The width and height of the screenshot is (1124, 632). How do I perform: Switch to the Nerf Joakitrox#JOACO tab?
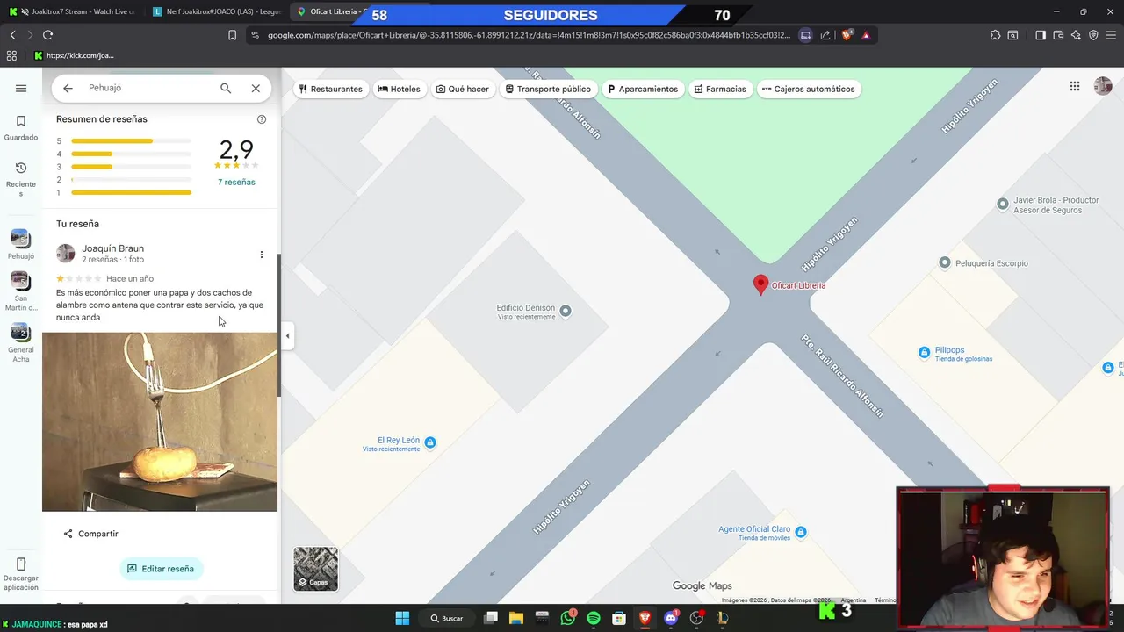[x=217, y=11]
